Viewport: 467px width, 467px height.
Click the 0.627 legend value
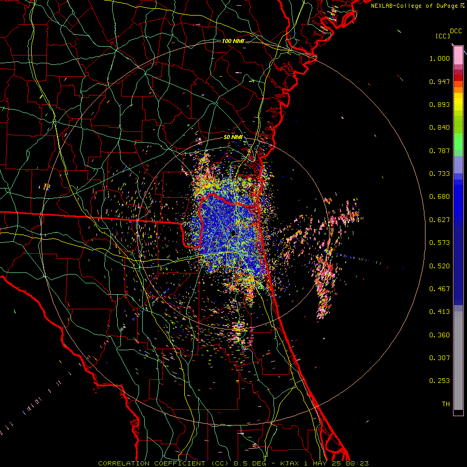point(439,220)
